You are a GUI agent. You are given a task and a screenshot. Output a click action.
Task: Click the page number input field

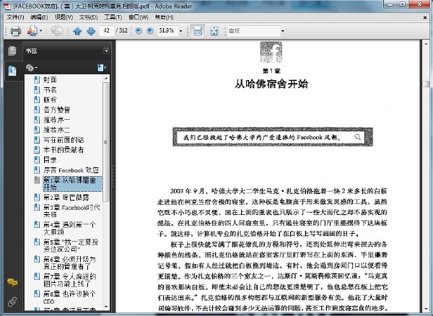click(x=107, y=30)
